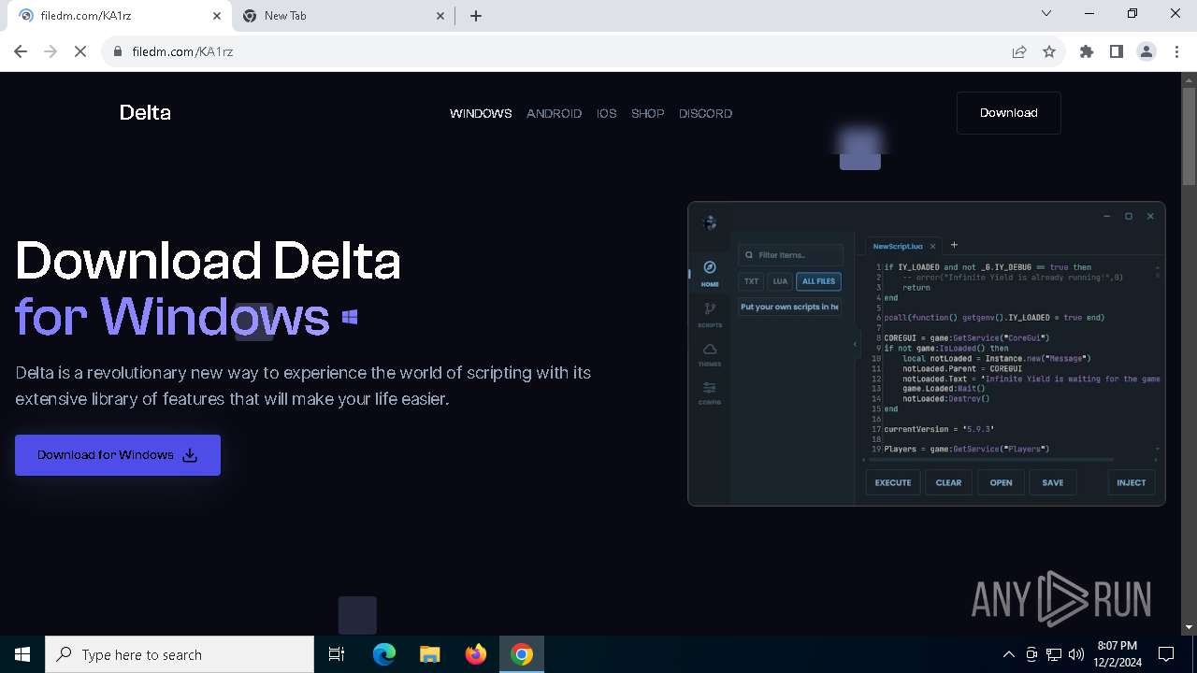
Task: Open the Chrome profile avatar
Action: click(1147, 51)
